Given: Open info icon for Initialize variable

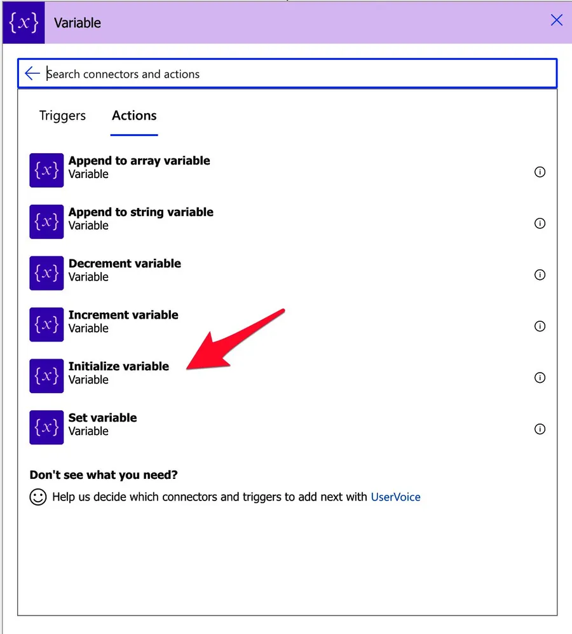Looking at the screenshot, I should 540,378.
